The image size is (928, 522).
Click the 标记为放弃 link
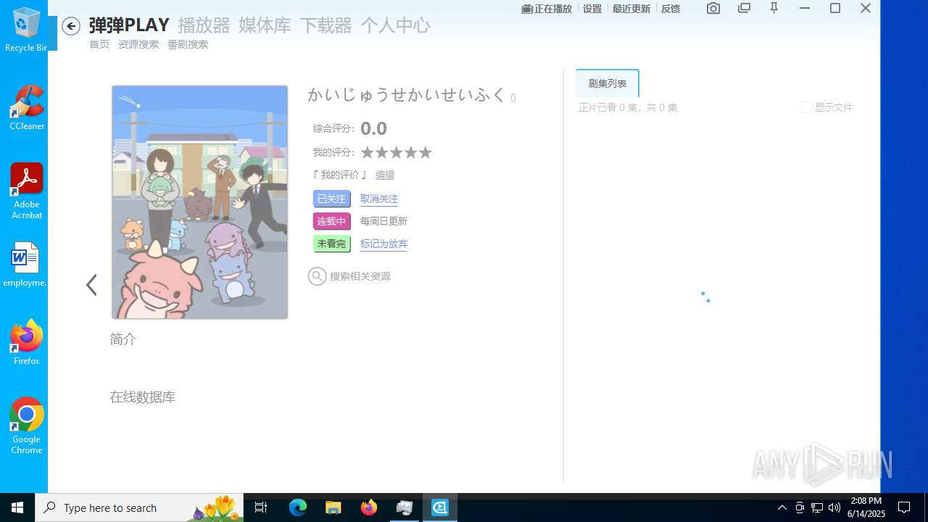pyautogui.click(x=384, y=244)
